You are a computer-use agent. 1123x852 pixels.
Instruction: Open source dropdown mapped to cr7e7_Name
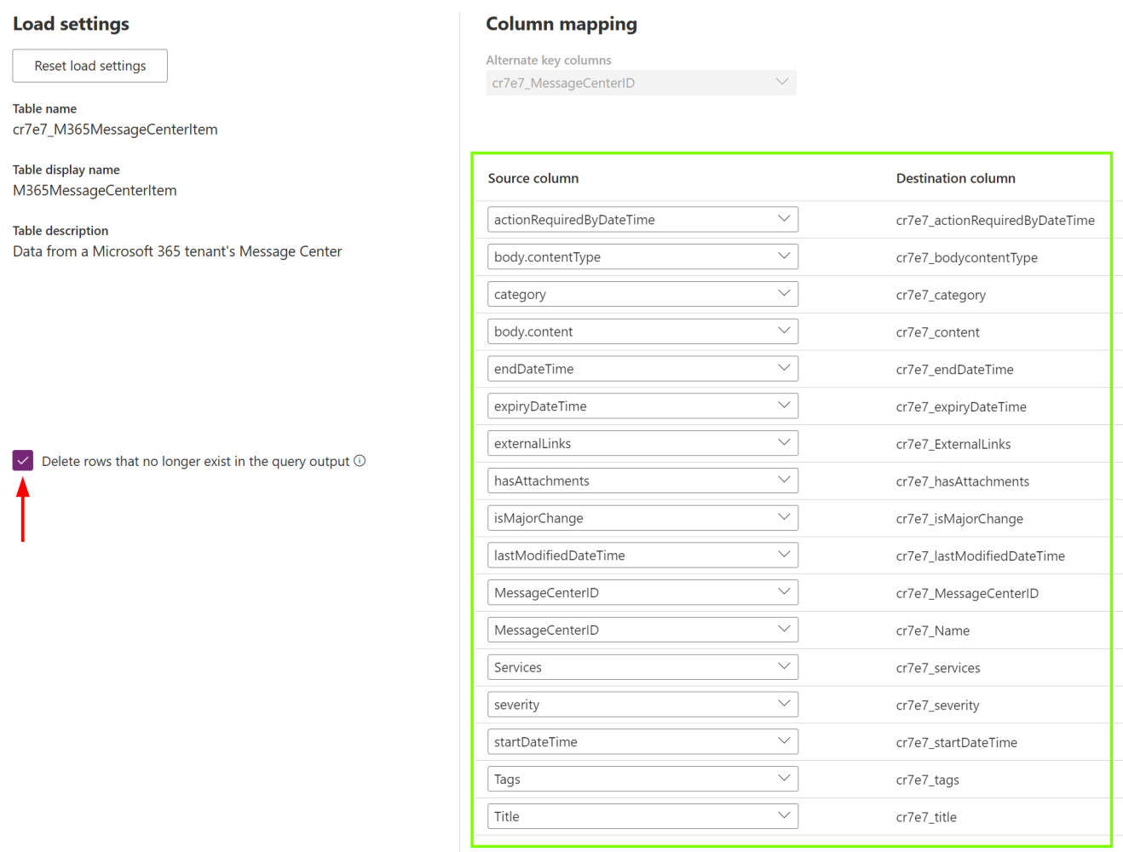[x=642, y=630]
